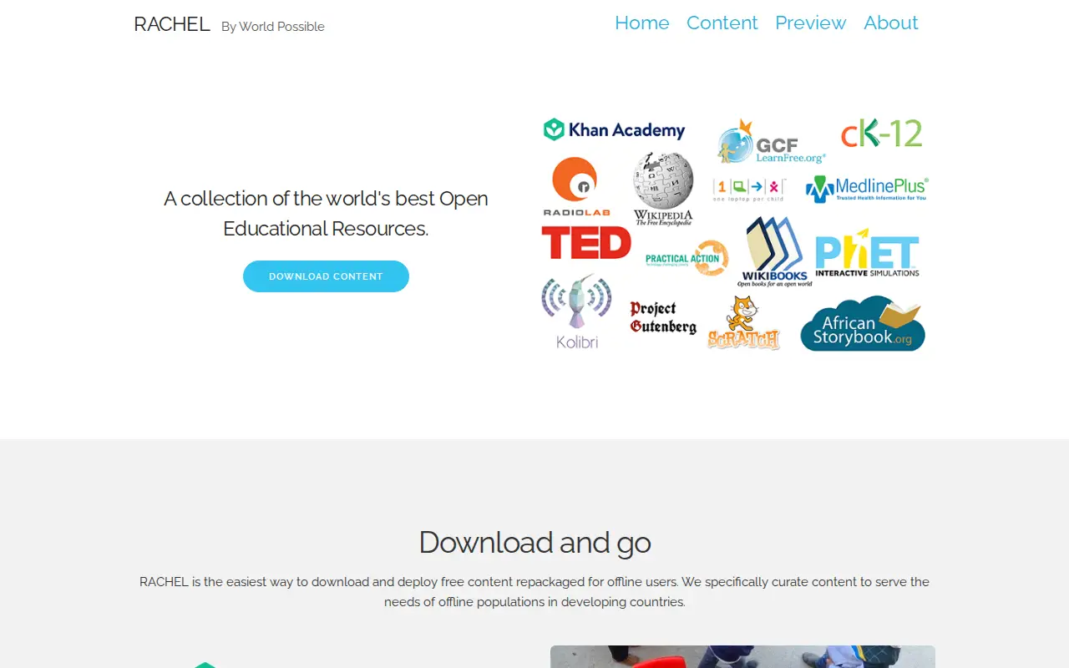
Task: Select the Project Gutenberg logo
Action: [663, 317]
